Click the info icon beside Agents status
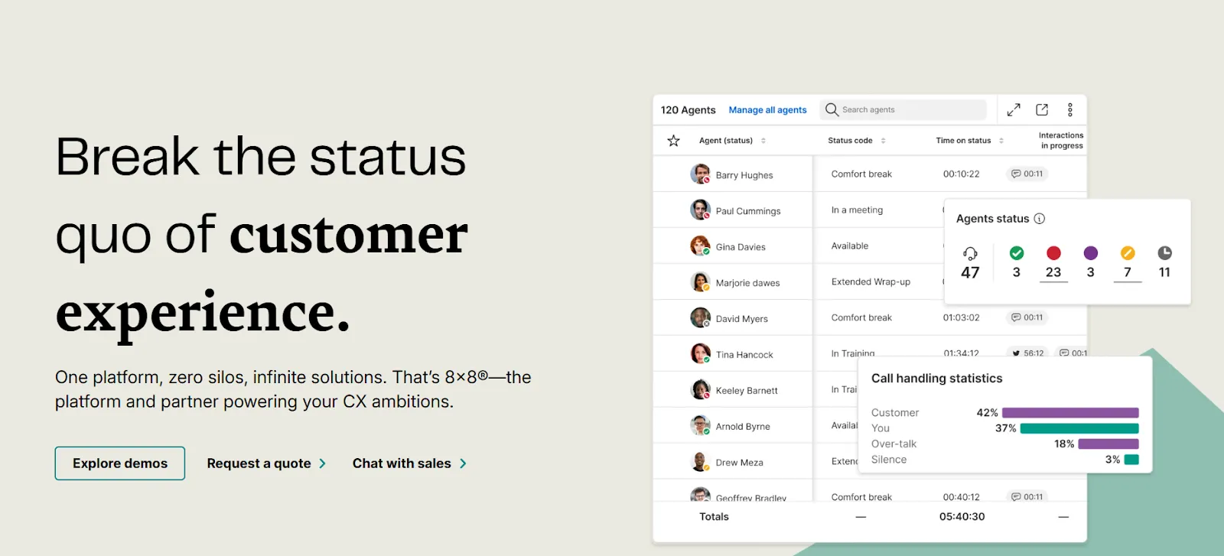Screen dimensions: 1224x556 coord(1040,219)
